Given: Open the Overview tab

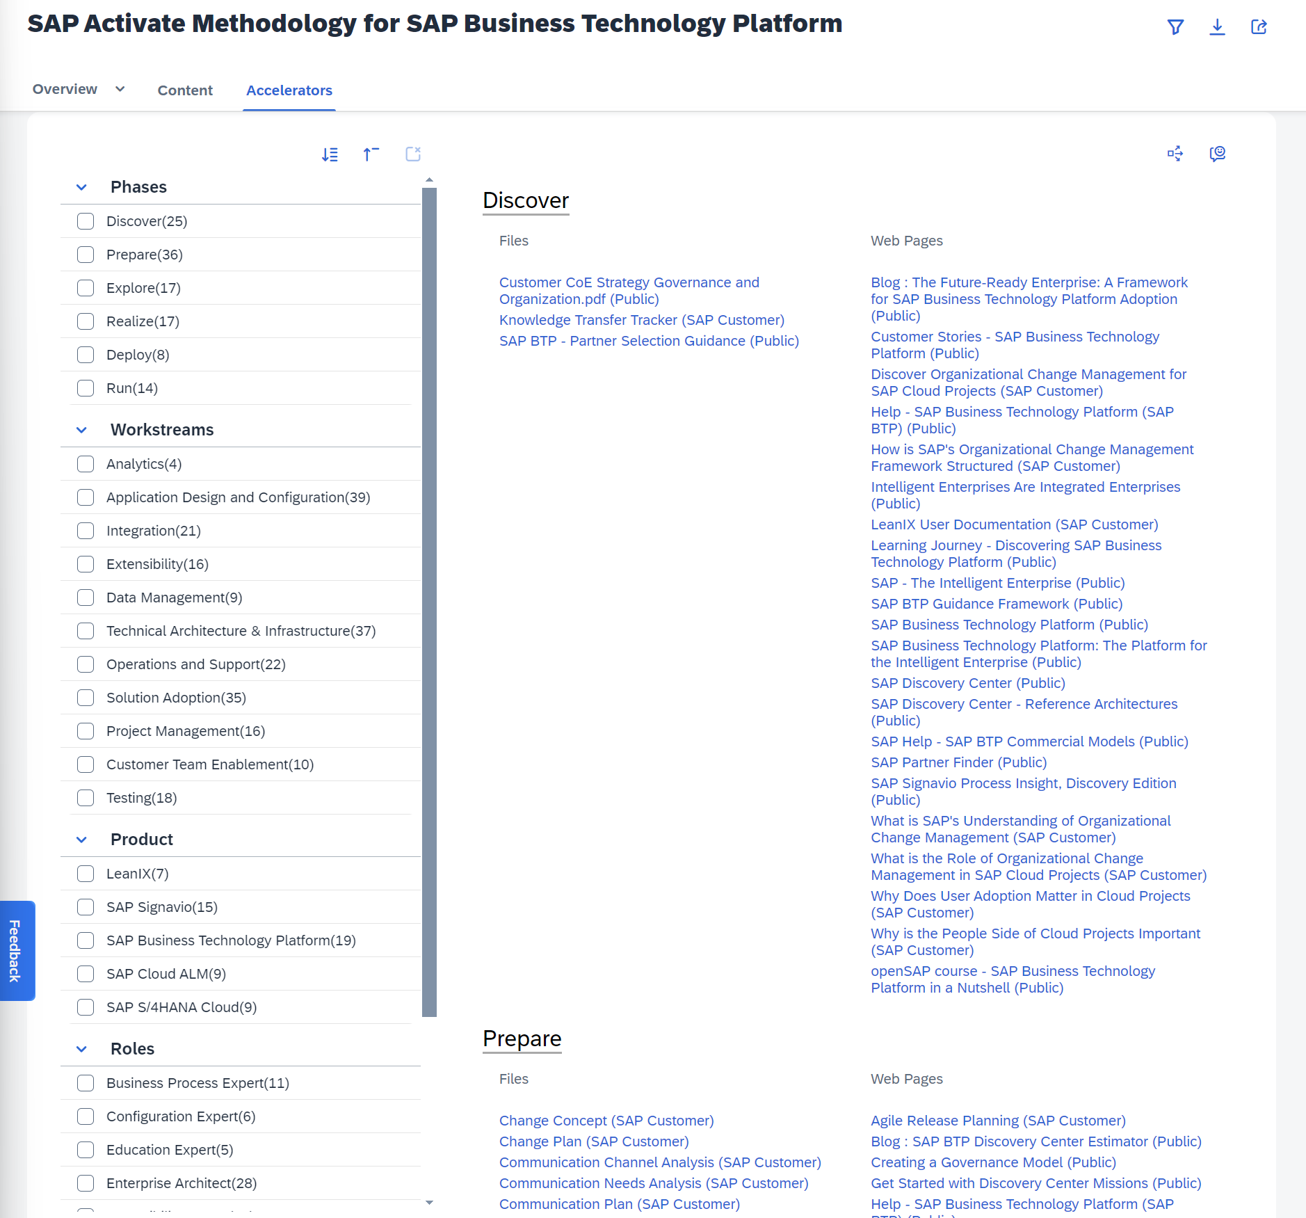Looking at the screenshot, I should coord(65,89).
